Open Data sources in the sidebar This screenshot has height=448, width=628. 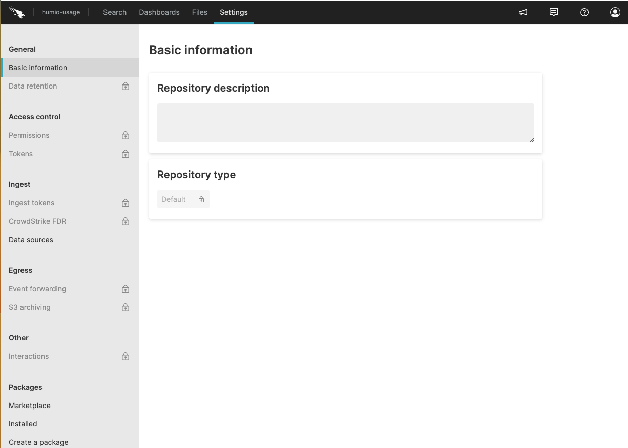point(31,240)
